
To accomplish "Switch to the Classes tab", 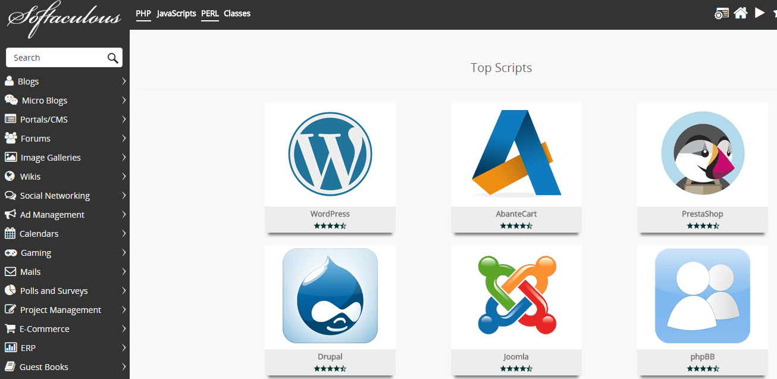I will (x=237, y=13).
